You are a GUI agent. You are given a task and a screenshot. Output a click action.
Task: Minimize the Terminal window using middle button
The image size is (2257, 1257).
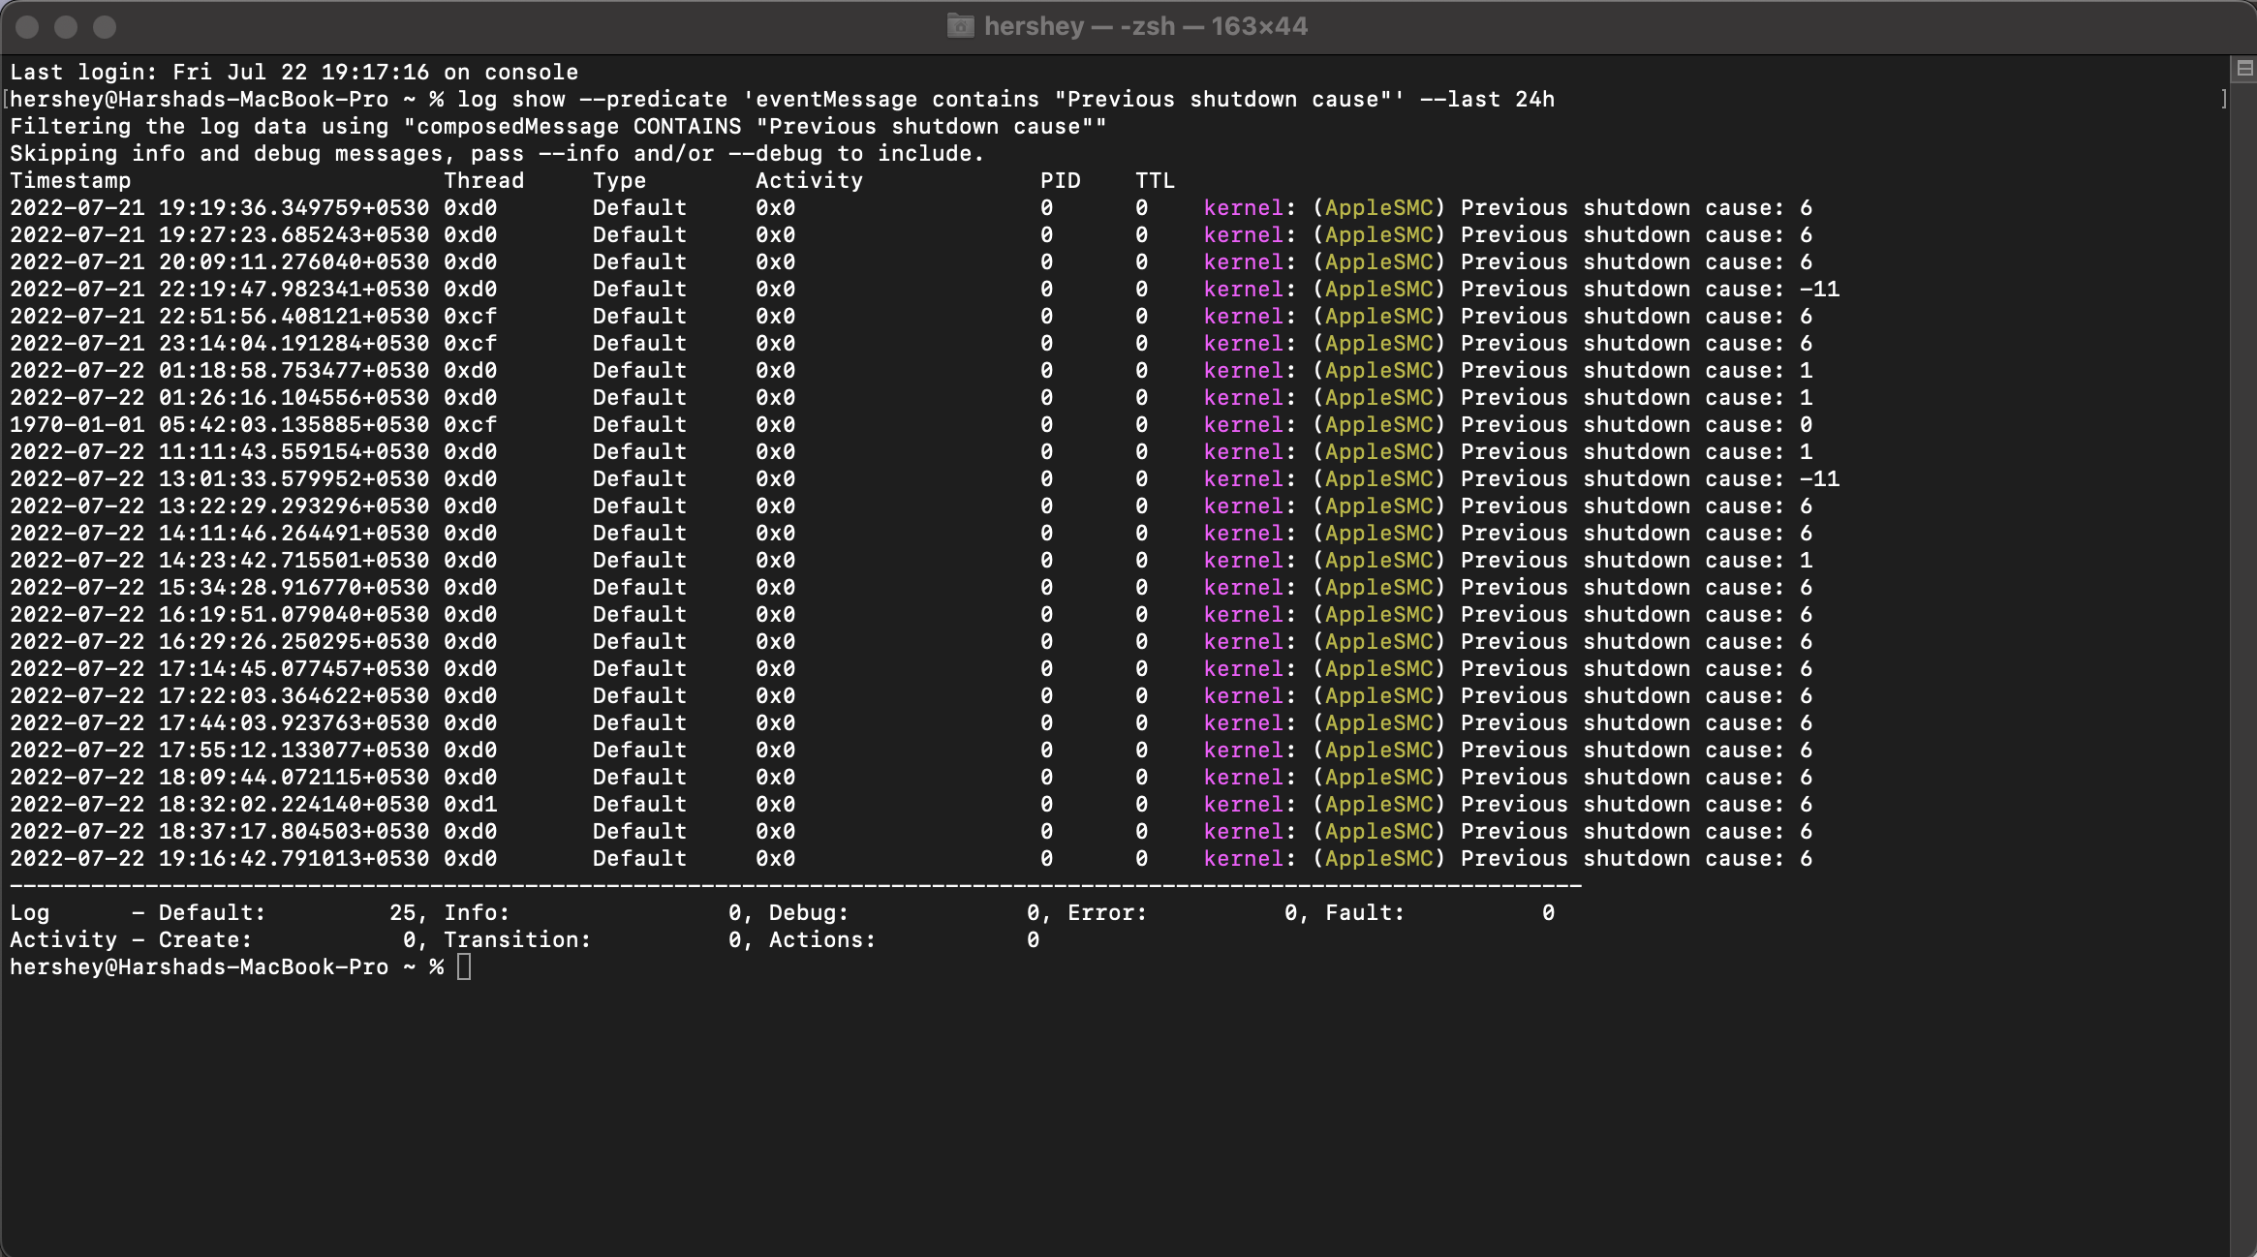(x=66, y=27)
